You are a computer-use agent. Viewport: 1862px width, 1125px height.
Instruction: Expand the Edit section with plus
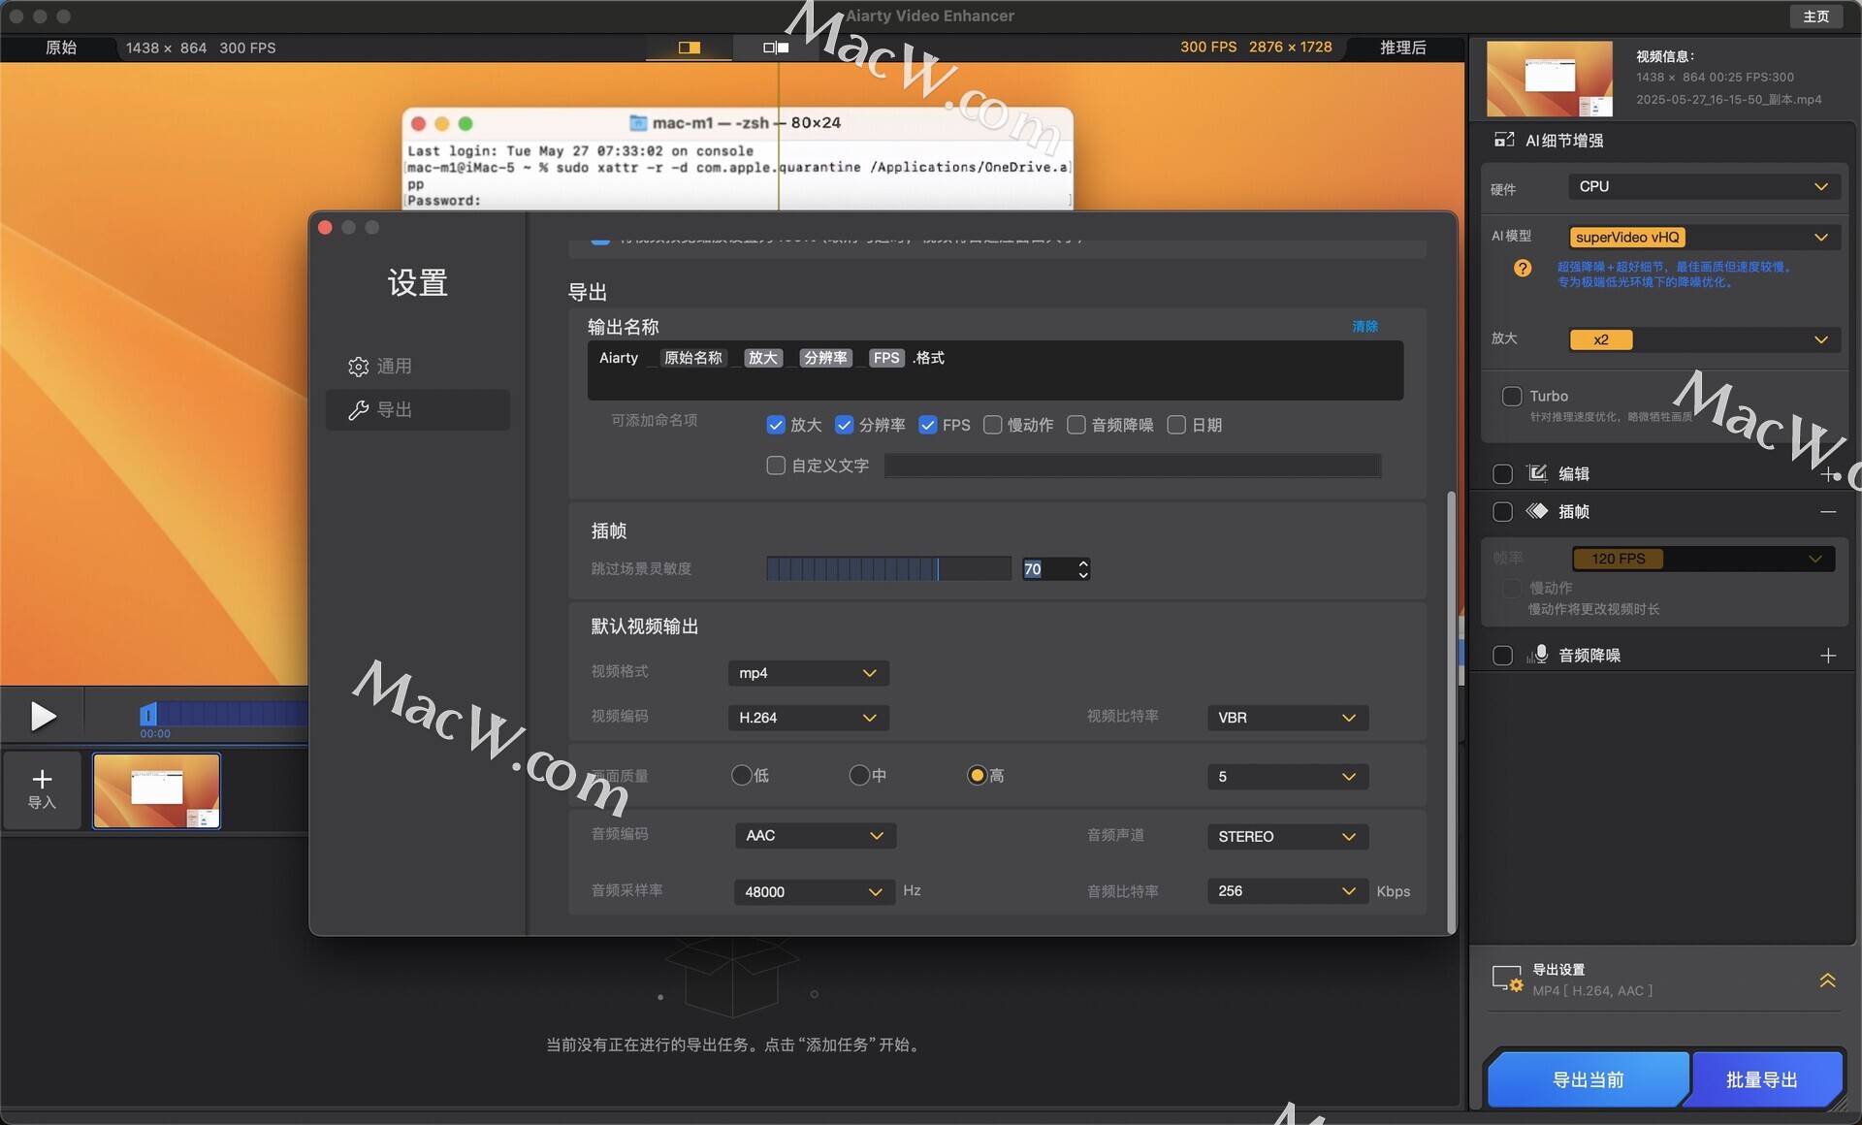pos(1828,474)
